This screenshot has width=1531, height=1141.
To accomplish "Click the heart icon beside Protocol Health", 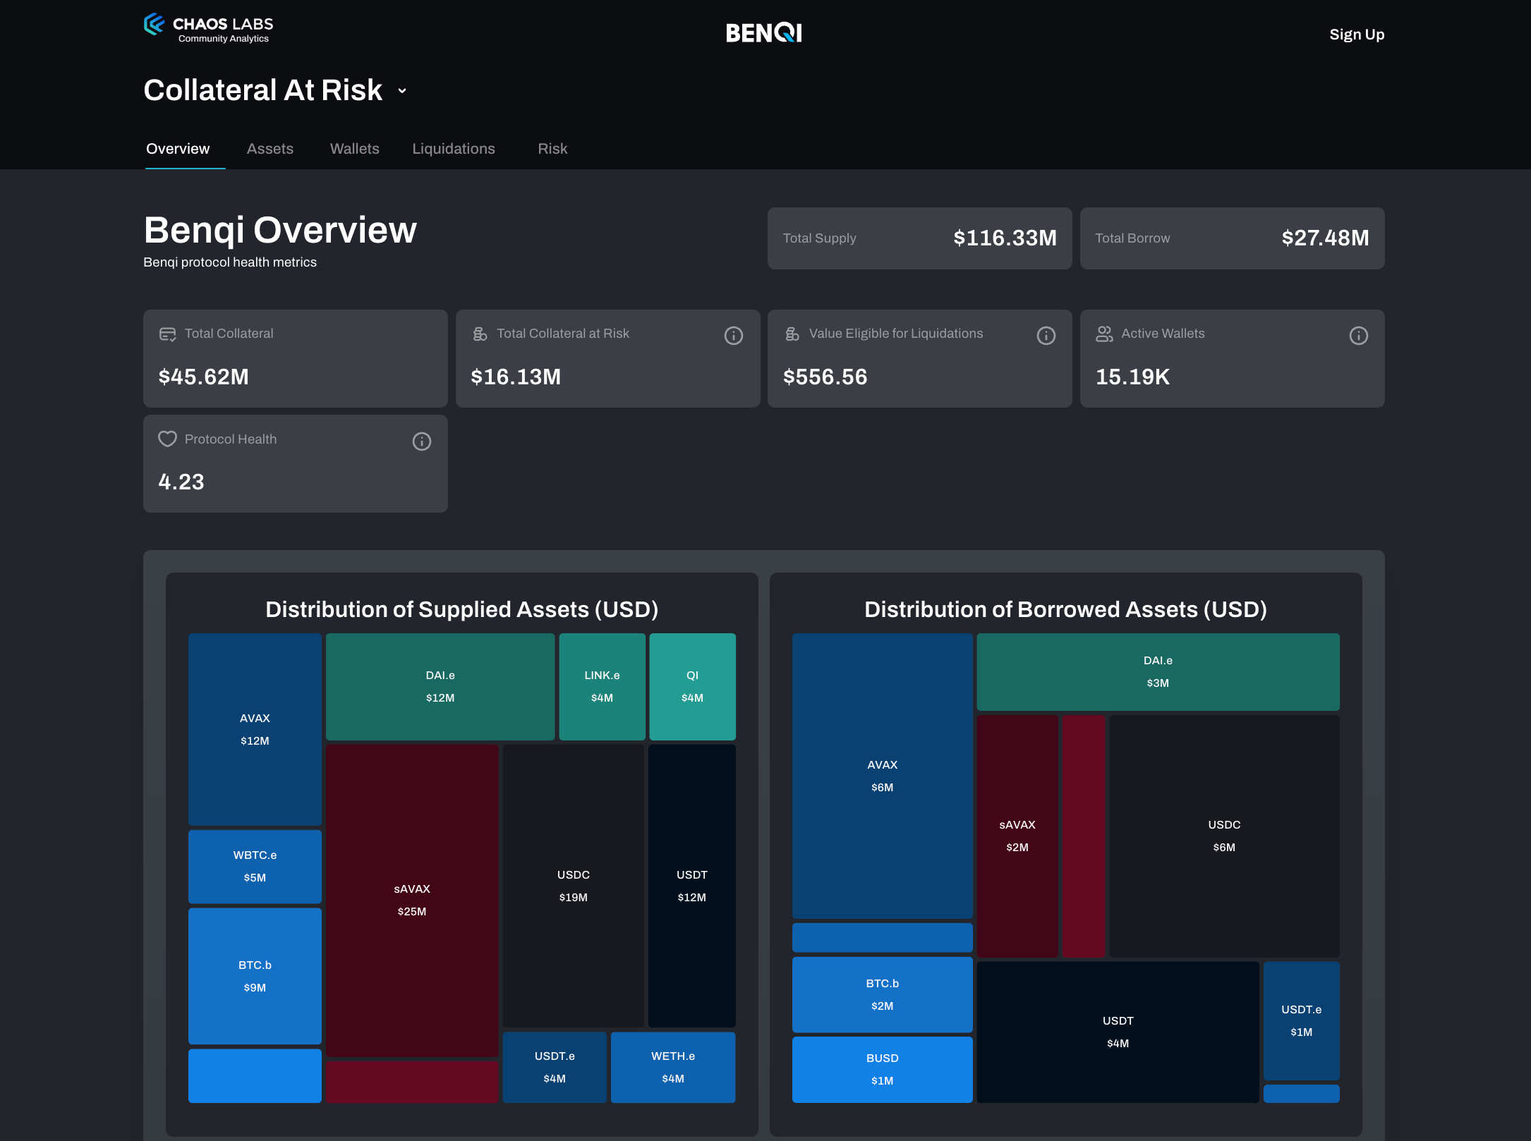I will pos(167,439).
